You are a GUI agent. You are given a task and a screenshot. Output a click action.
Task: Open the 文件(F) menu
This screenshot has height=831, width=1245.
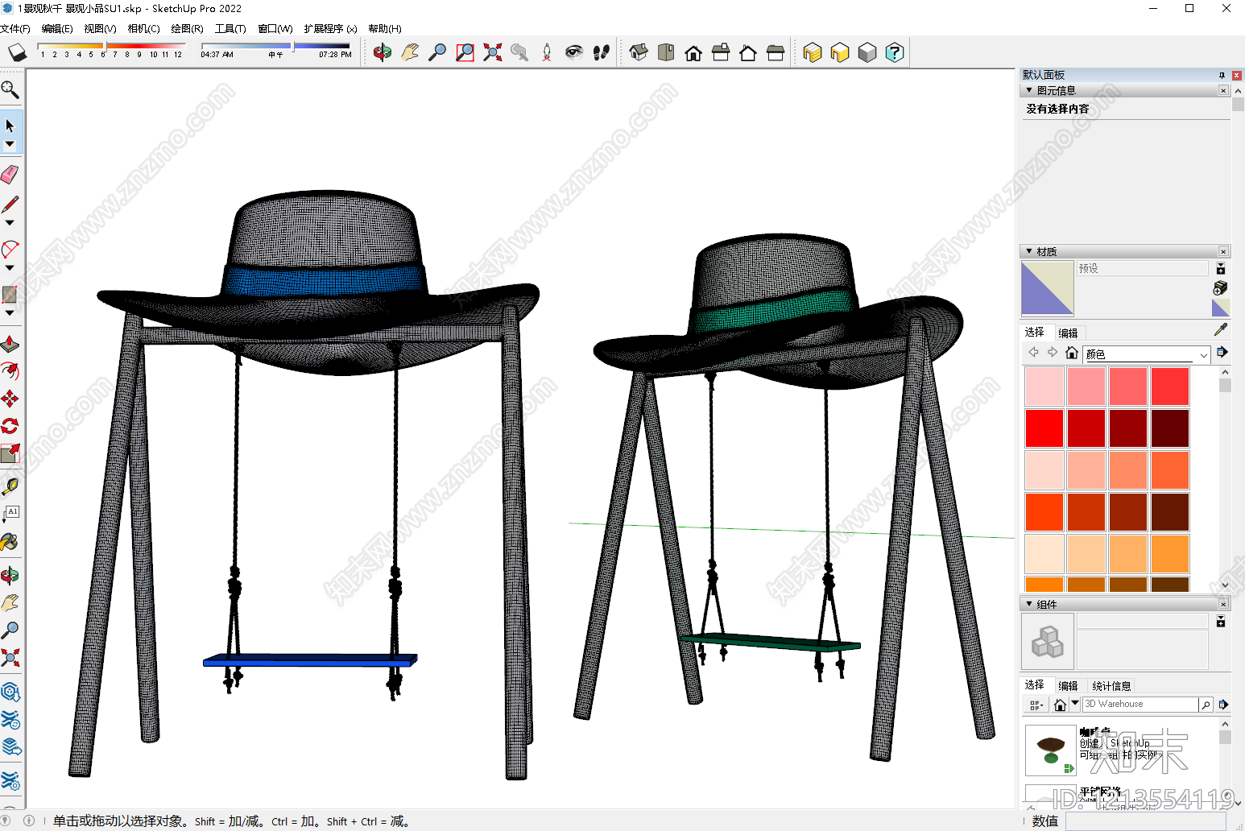coord(15,28)
